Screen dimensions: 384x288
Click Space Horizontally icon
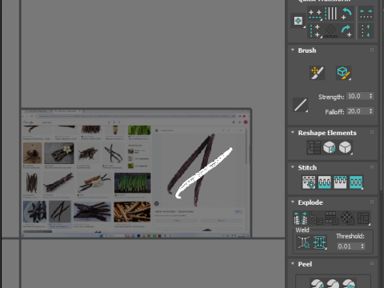click(366, 14)
